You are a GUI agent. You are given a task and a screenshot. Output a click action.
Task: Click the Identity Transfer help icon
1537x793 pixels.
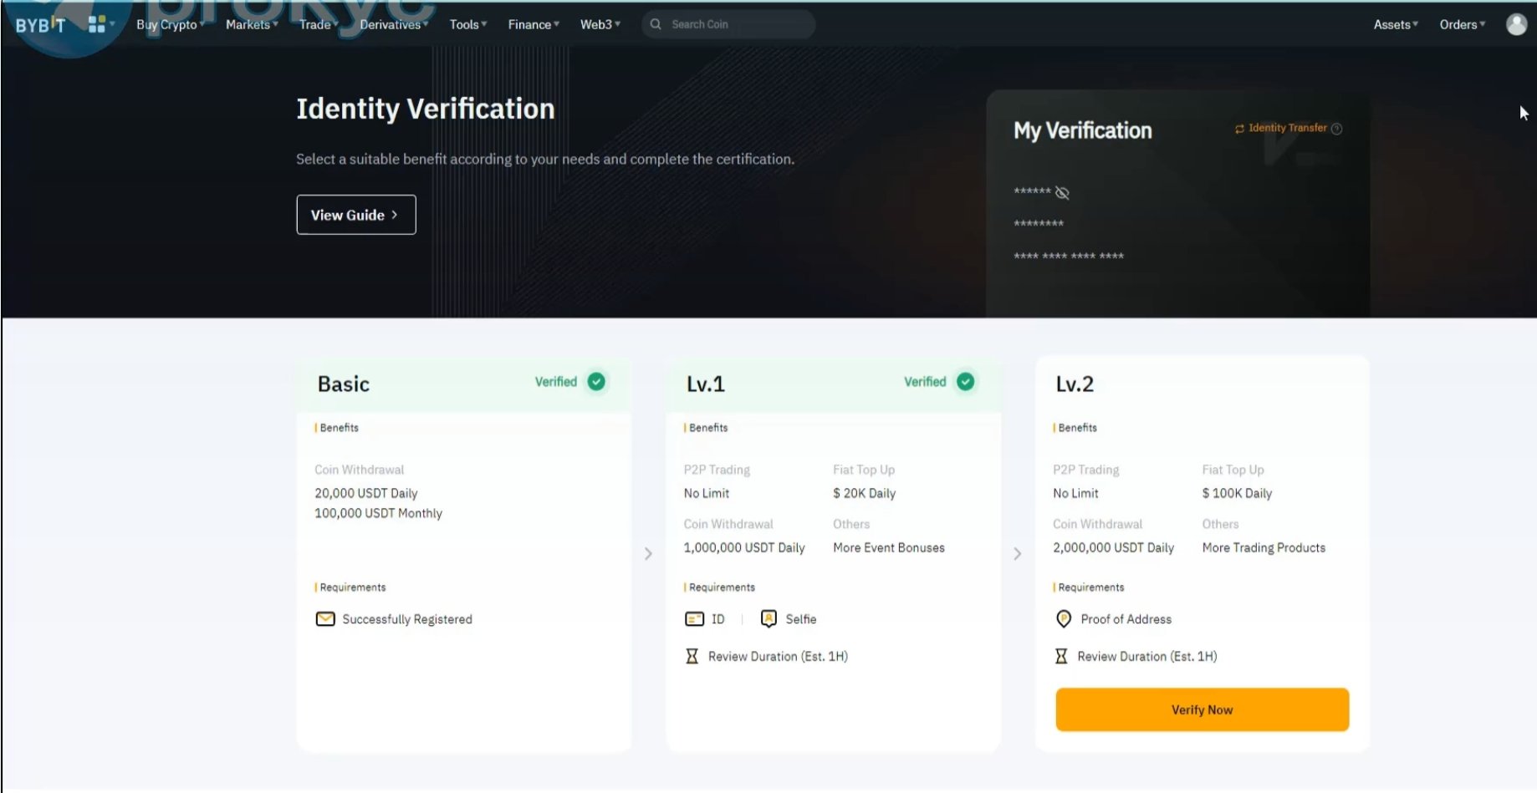pyautogui.click(x=1337, y=129)
